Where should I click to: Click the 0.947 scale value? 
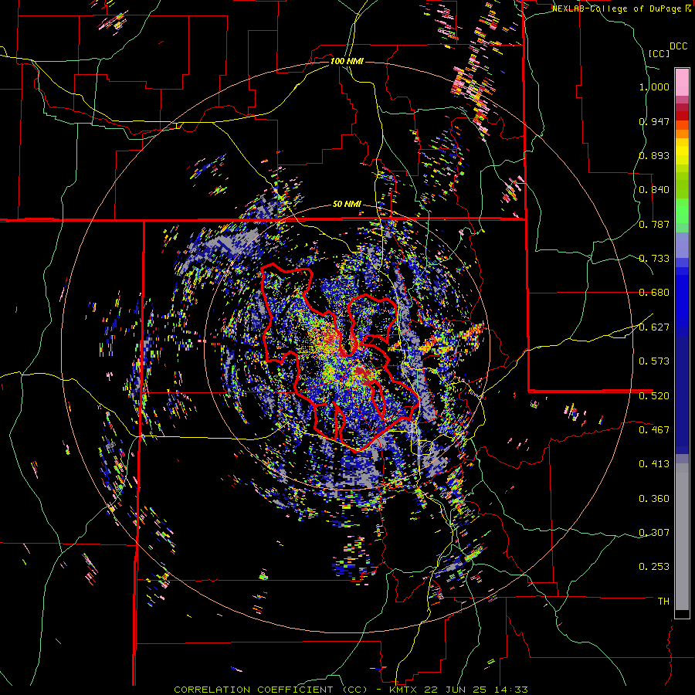coord(654,121)
